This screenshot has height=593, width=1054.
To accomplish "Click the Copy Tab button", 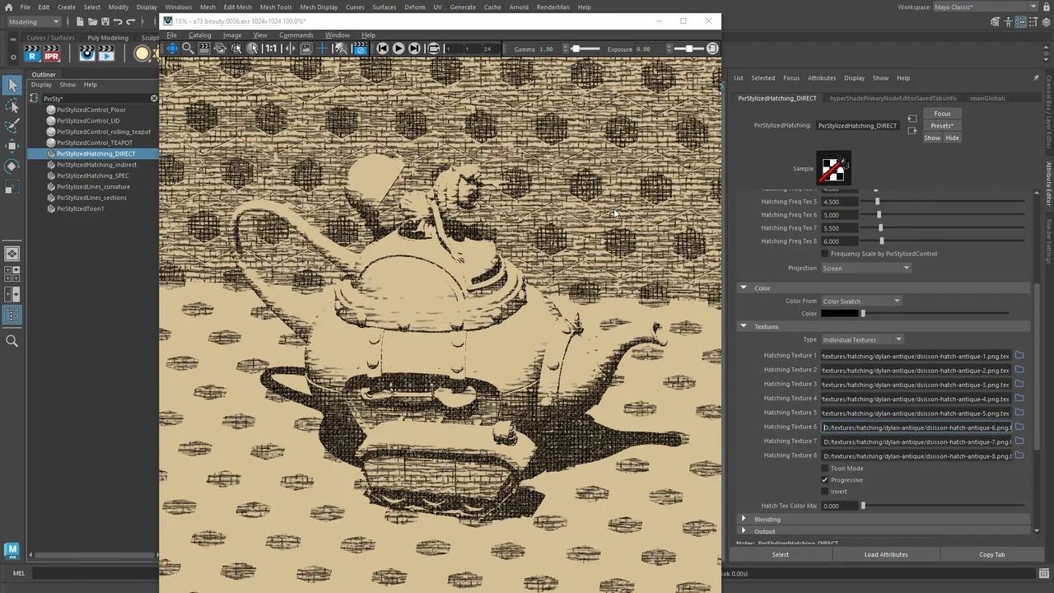I will point(992,554).
